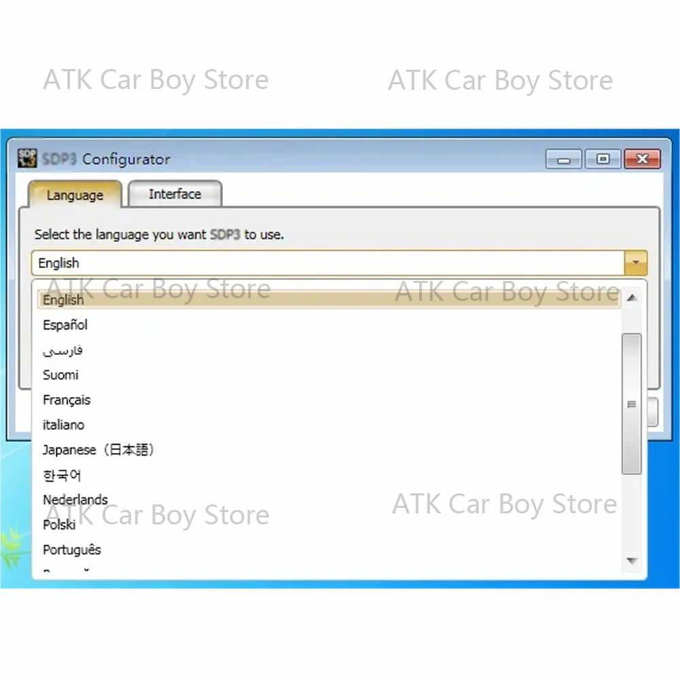Switch to the Language tab
The width and height of the screenshot is (680, 680).
click(x=75, y=194)
